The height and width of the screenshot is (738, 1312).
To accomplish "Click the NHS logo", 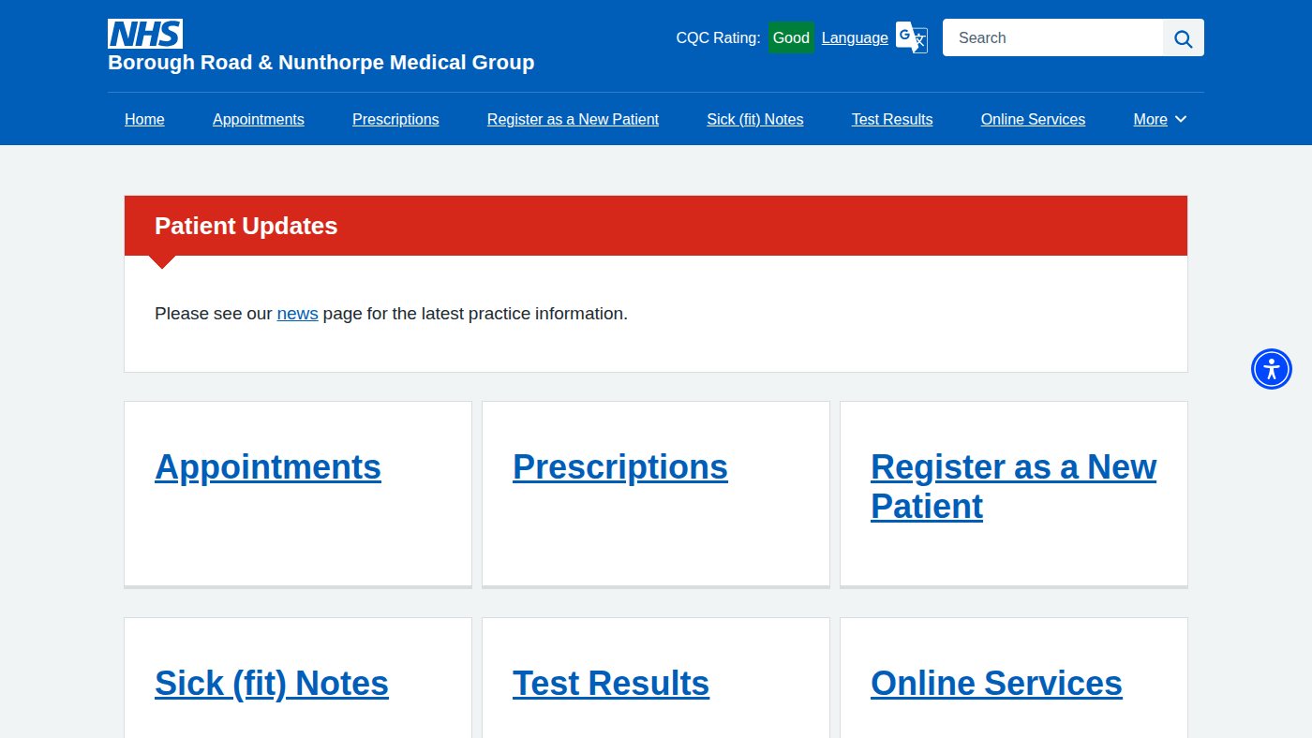I will click(x=145, y=34).
